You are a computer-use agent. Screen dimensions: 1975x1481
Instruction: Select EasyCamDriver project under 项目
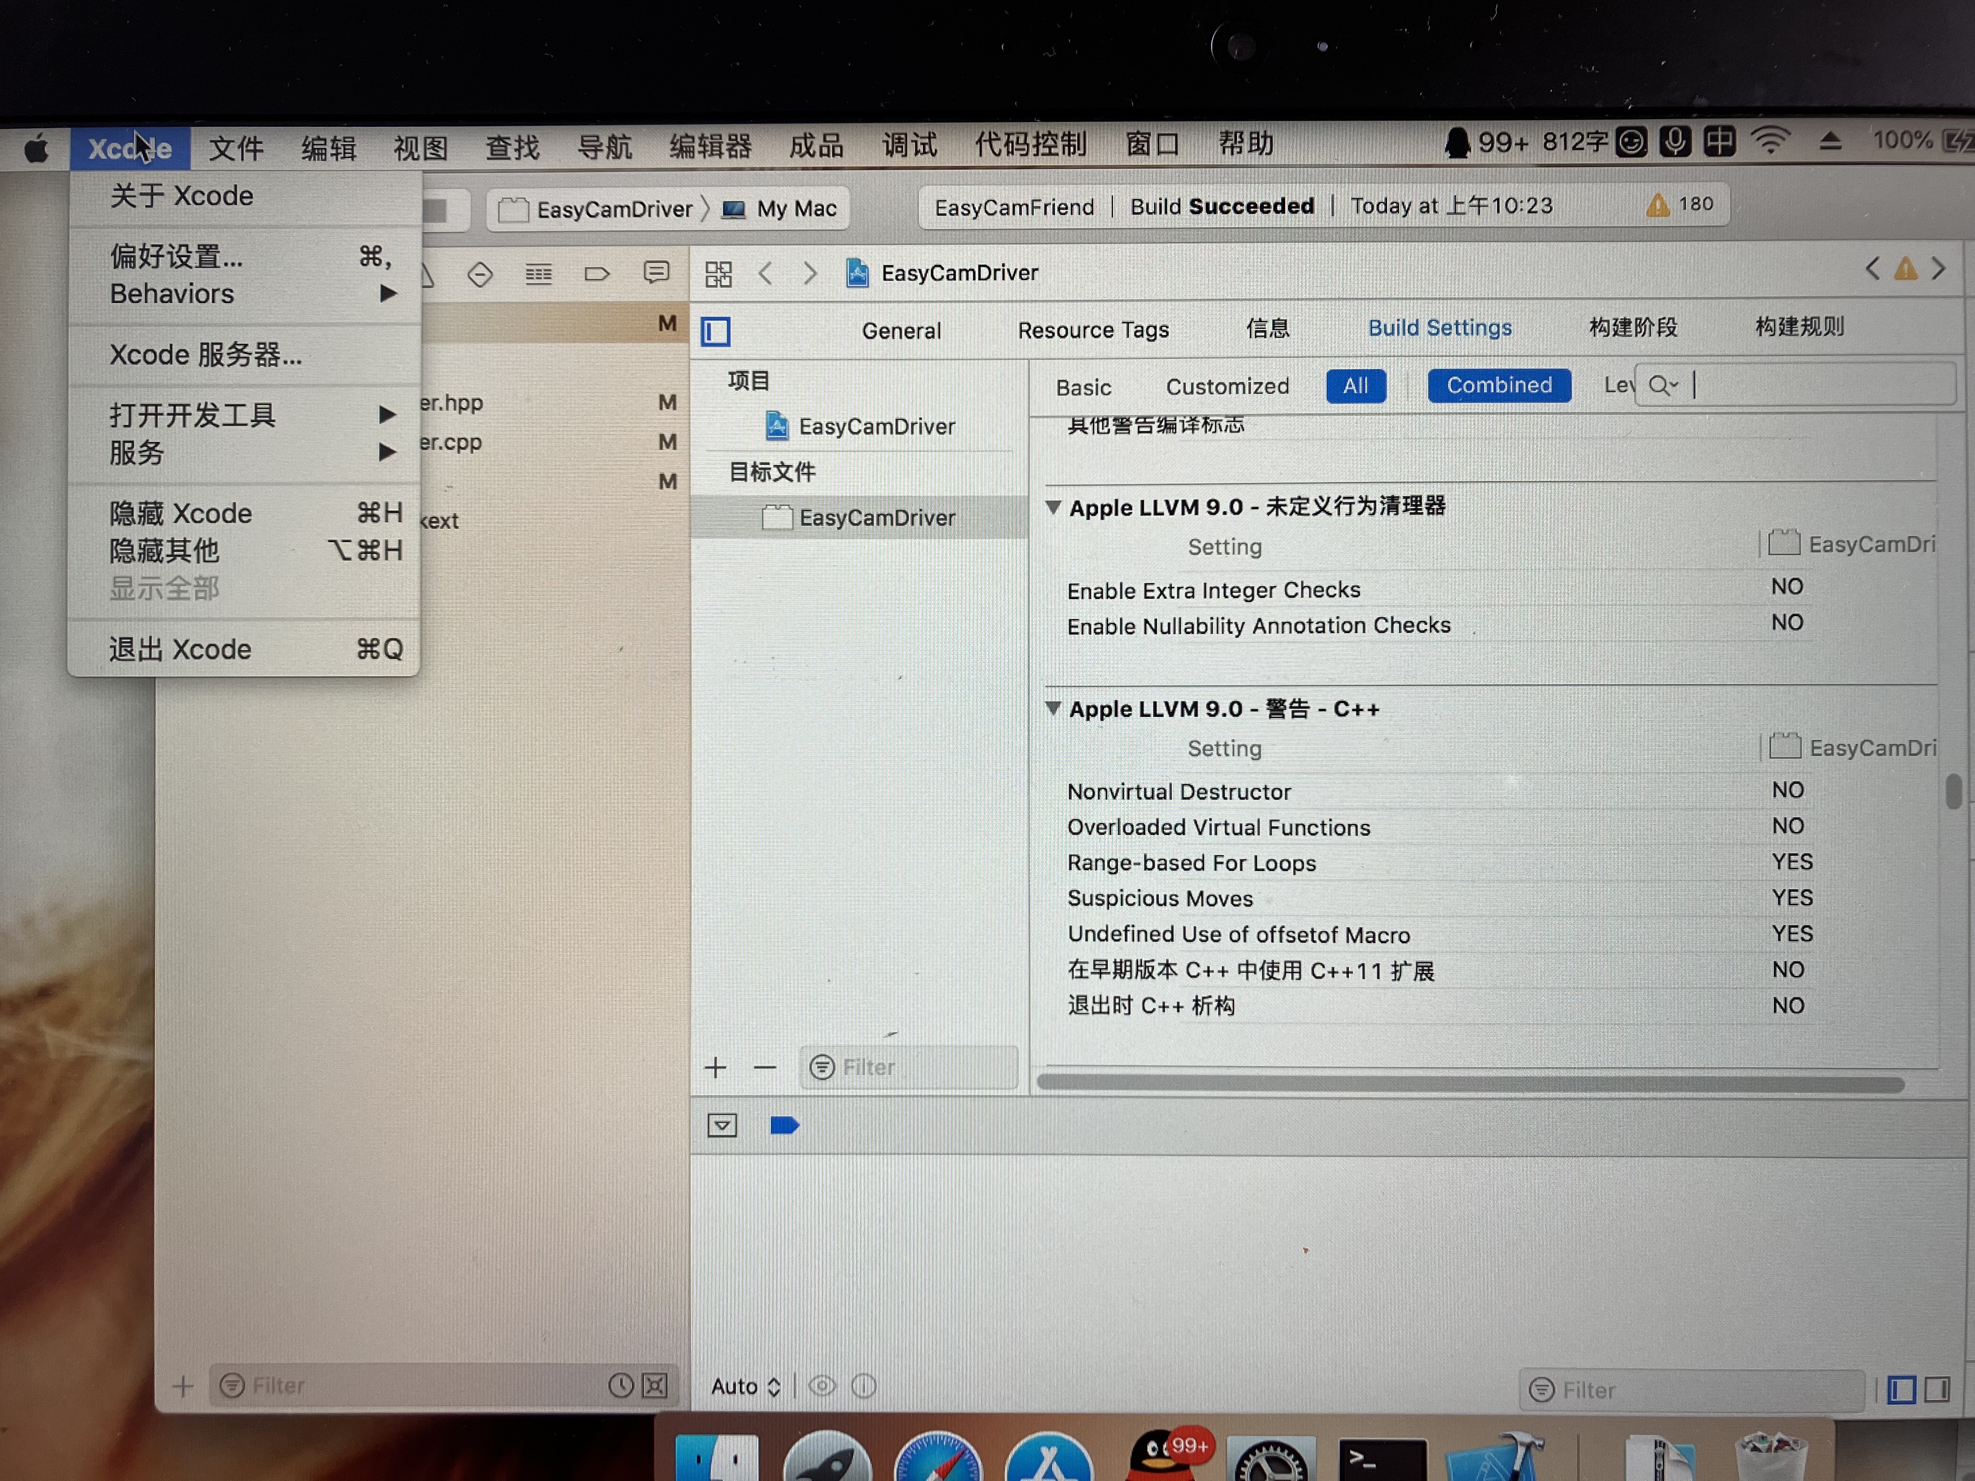click(860, 427)
